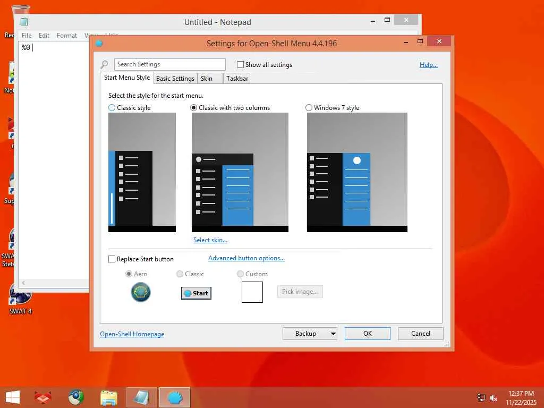Open the Help... link

[429, 64]
